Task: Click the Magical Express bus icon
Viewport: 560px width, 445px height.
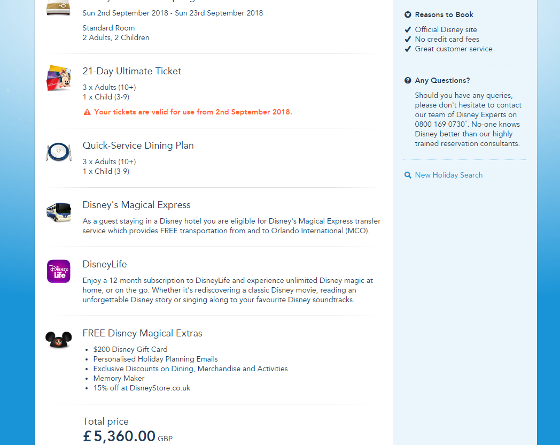Action: pyautogui.click(x=59, y=212)
